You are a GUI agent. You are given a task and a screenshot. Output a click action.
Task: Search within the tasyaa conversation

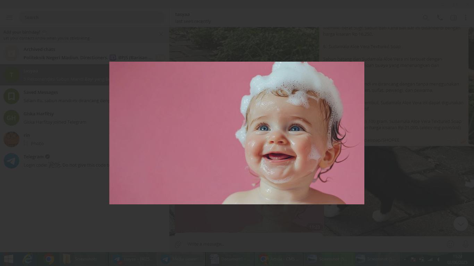tap(425, 18)
